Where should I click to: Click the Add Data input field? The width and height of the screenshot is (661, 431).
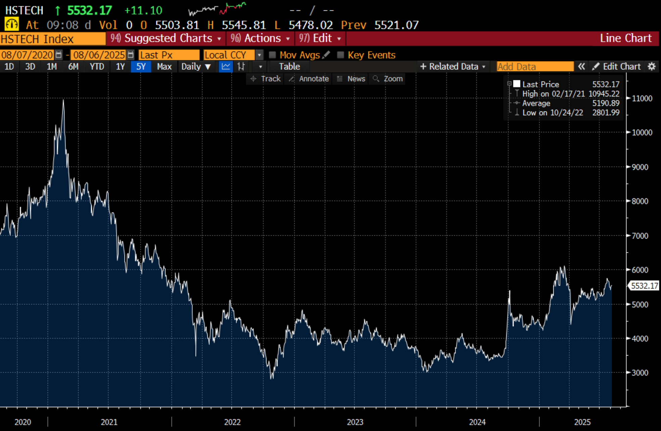click(x=535, y=66)
